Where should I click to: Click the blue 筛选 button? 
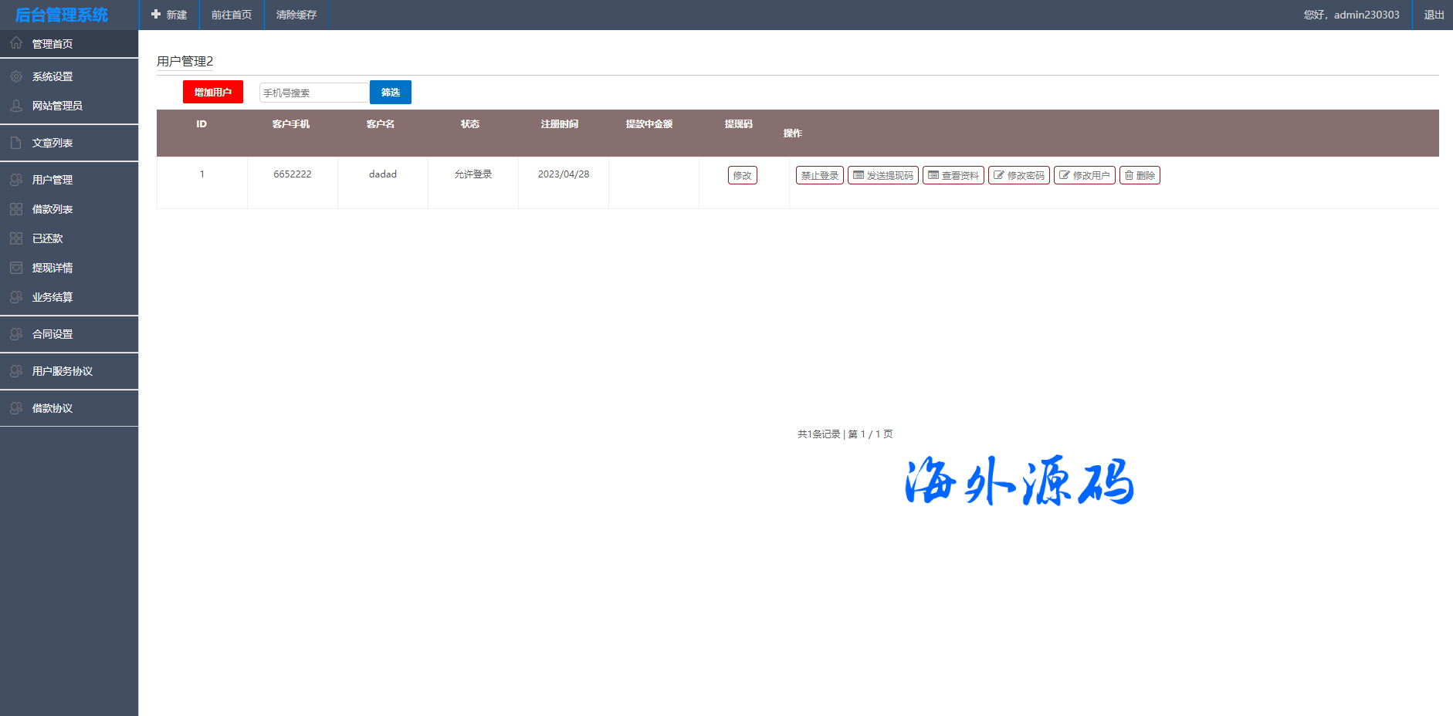(x=390, y=93)
